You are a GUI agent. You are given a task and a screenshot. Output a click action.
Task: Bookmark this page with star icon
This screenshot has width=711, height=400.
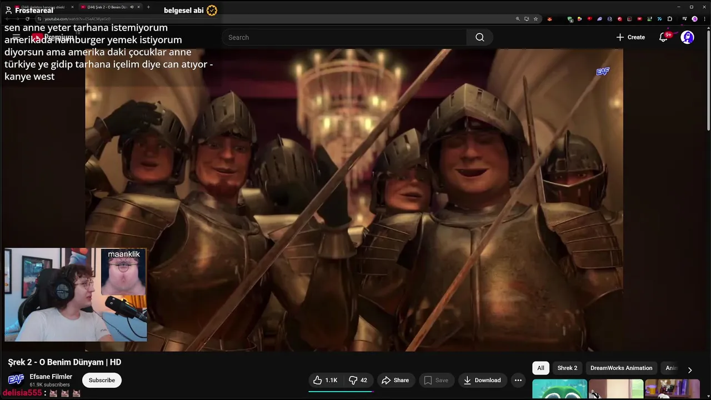click(535, 19)
